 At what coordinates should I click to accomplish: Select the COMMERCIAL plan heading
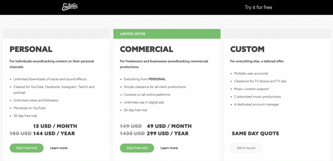point(146,49)
